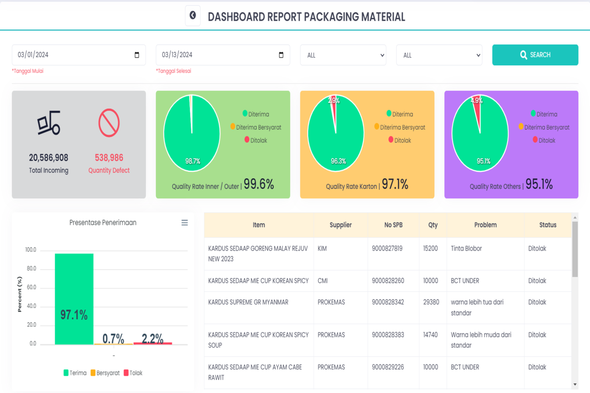Click the green 97.1% Terima bar
590x393 pixels.
74,299
